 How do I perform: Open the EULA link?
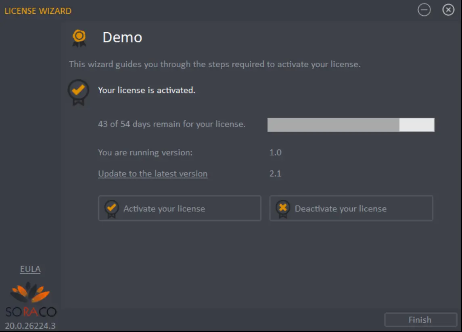(30, 269)
